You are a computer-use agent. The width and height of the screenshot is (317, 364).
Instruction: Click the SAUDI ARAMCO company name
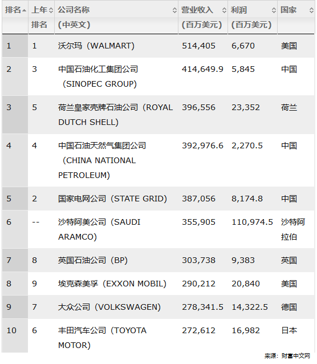tap(99, 229)
